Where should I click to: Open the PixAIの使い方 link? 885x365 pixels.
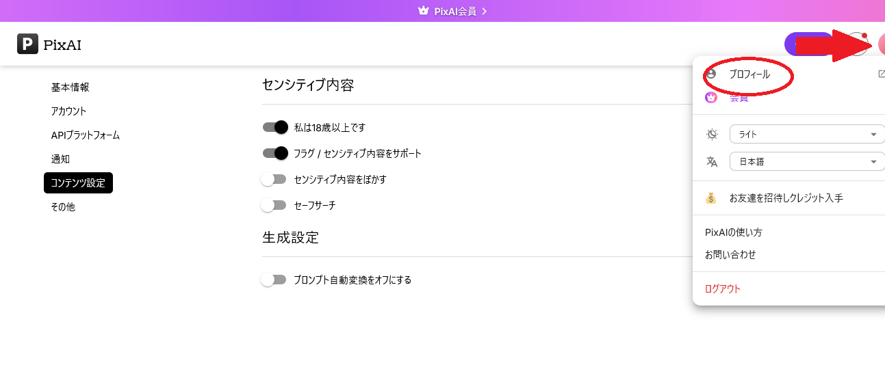[734, 232]
